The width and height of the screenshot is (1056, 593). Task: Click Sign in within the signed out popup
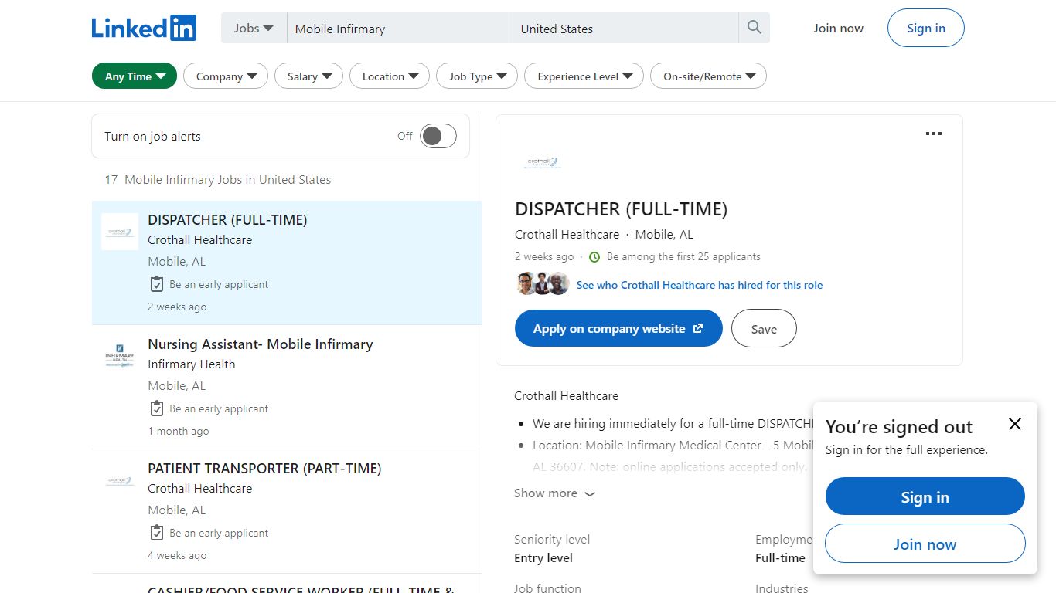(925, 496)
